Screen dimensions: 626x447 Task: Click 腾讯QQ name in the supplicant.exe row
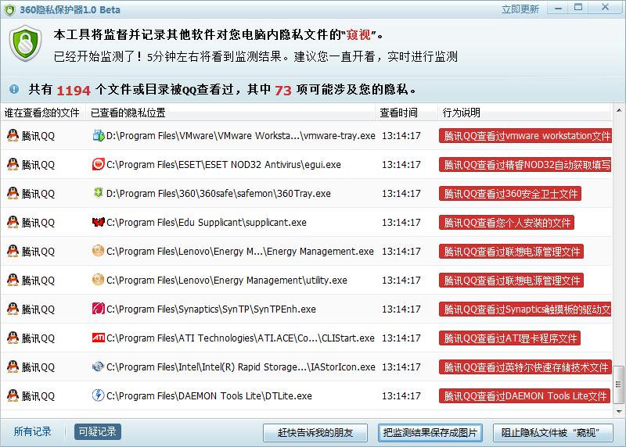point(38,223)
